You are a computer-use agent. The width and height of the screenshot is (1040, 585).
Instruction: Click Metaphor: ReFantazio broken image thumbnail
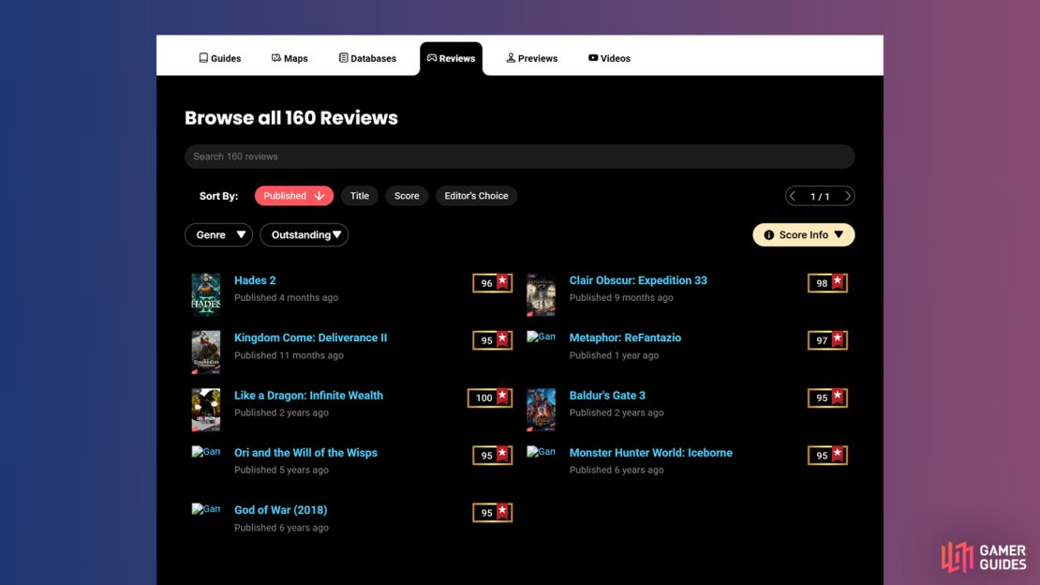(x=541, y=337)
